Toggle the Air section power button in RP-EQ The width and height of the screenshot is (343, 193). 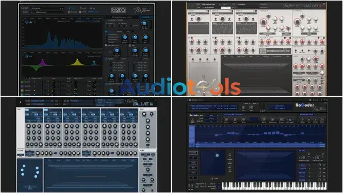(130, 45)
